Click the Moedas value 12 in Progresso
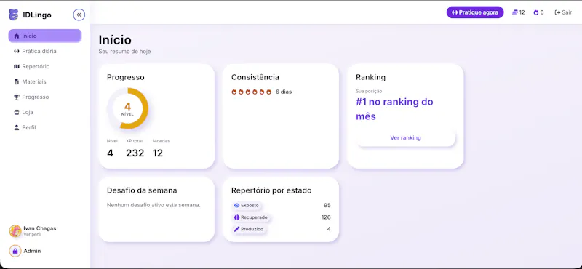582x269 pixels. click(x=158, y=153)
